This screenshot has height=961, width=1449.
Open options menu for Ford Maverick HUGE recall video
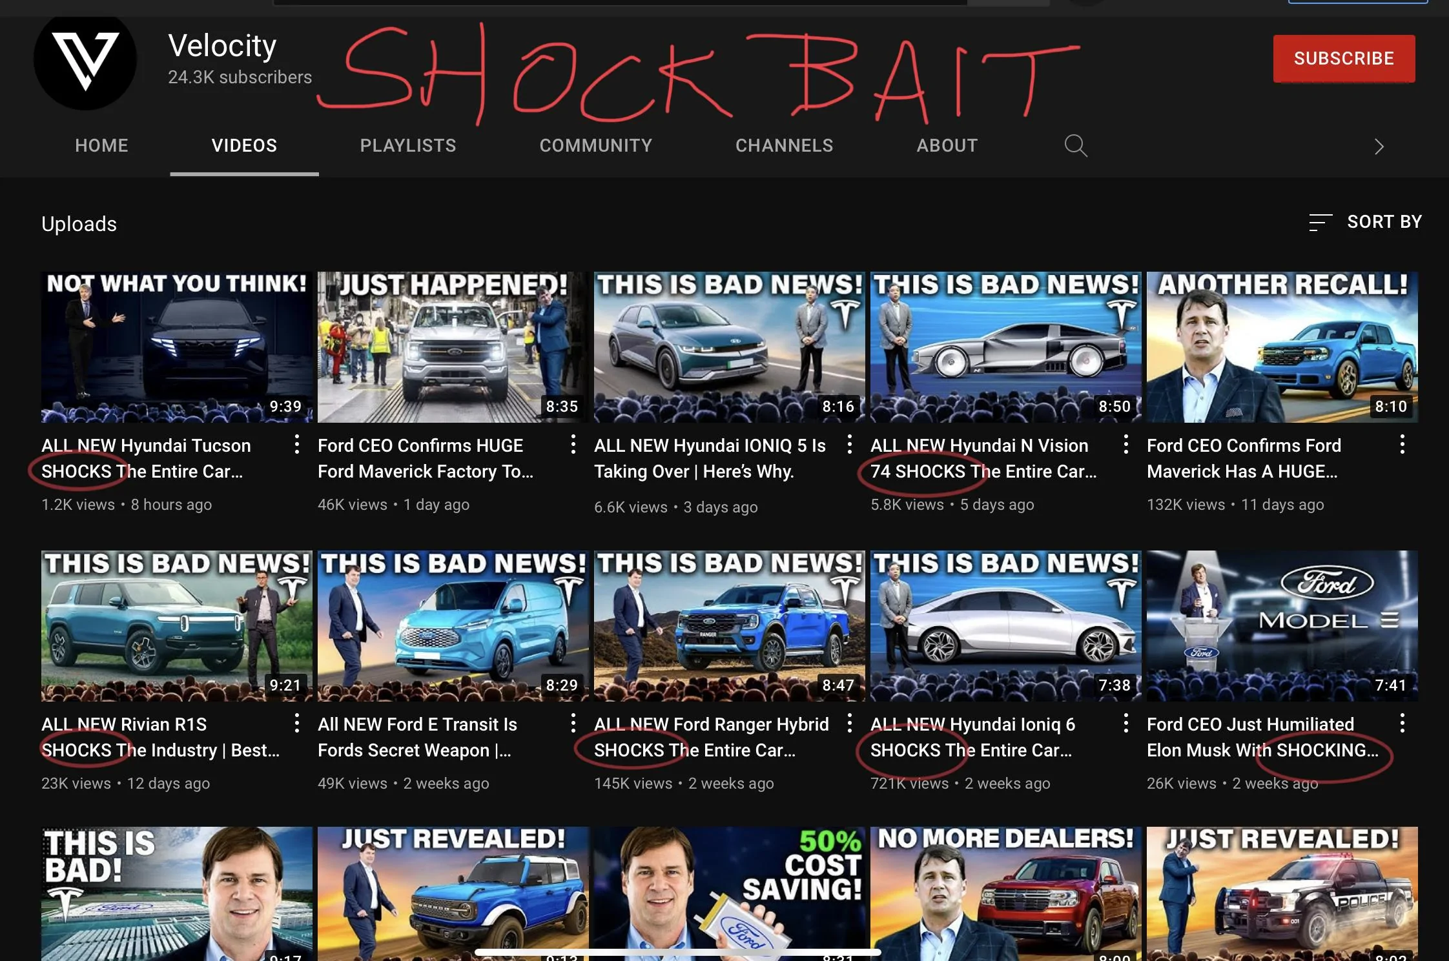coord(1402,444)
